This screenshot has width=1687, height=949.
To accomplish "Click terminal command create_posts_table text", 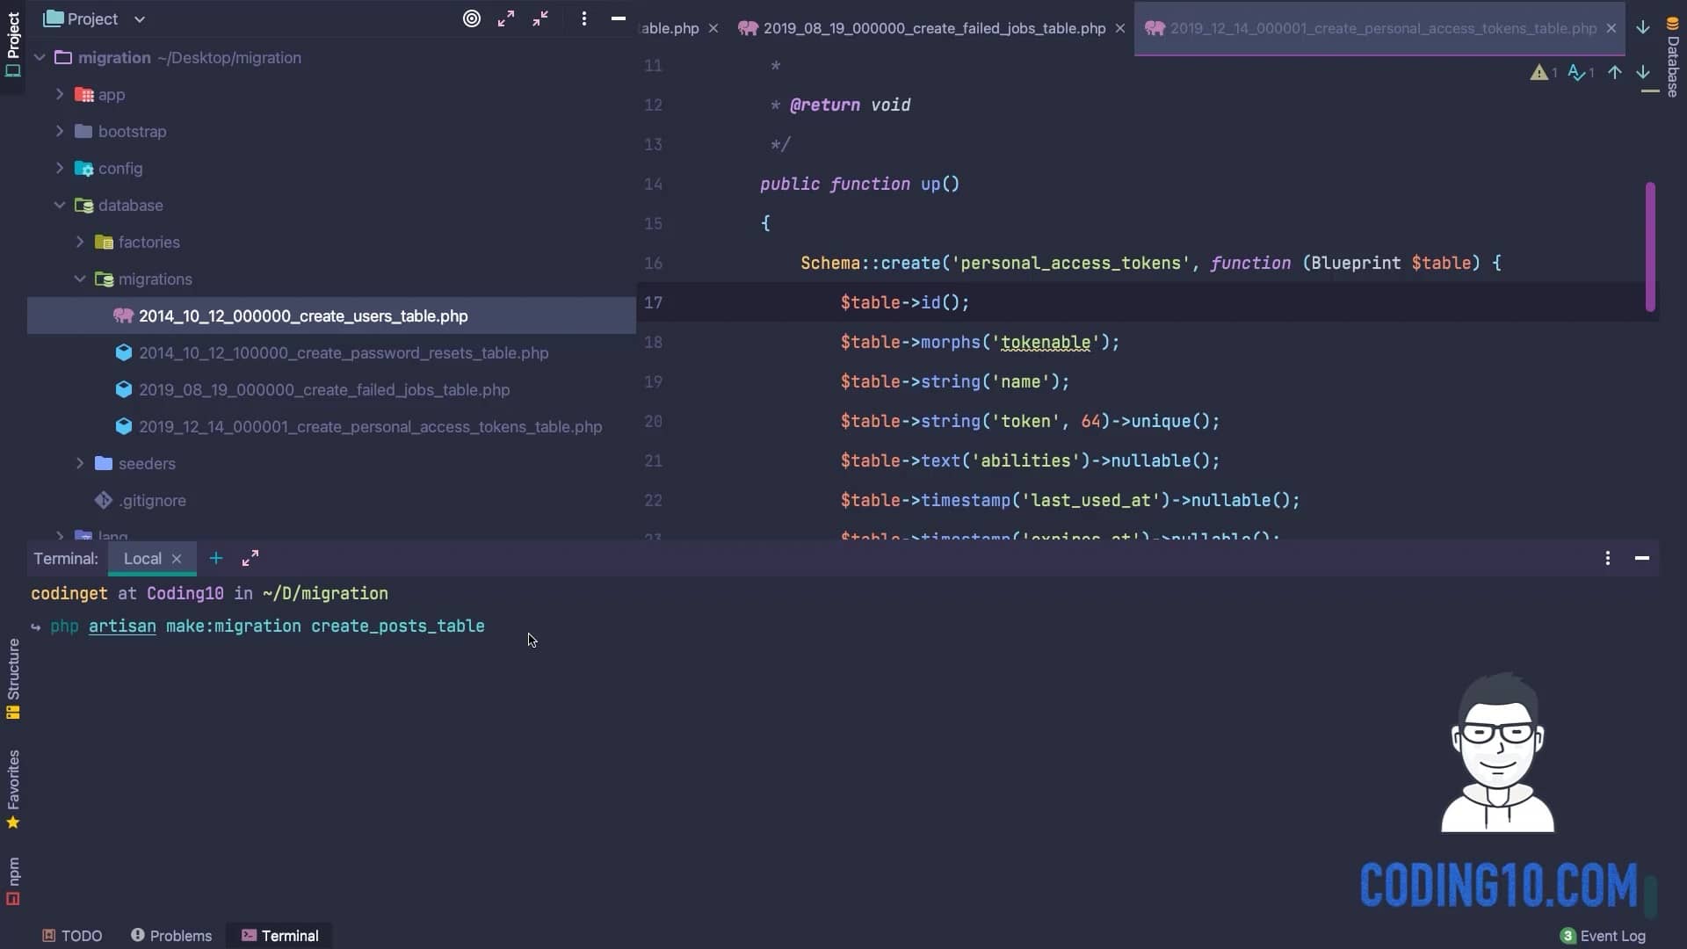I will click(398, 627).
